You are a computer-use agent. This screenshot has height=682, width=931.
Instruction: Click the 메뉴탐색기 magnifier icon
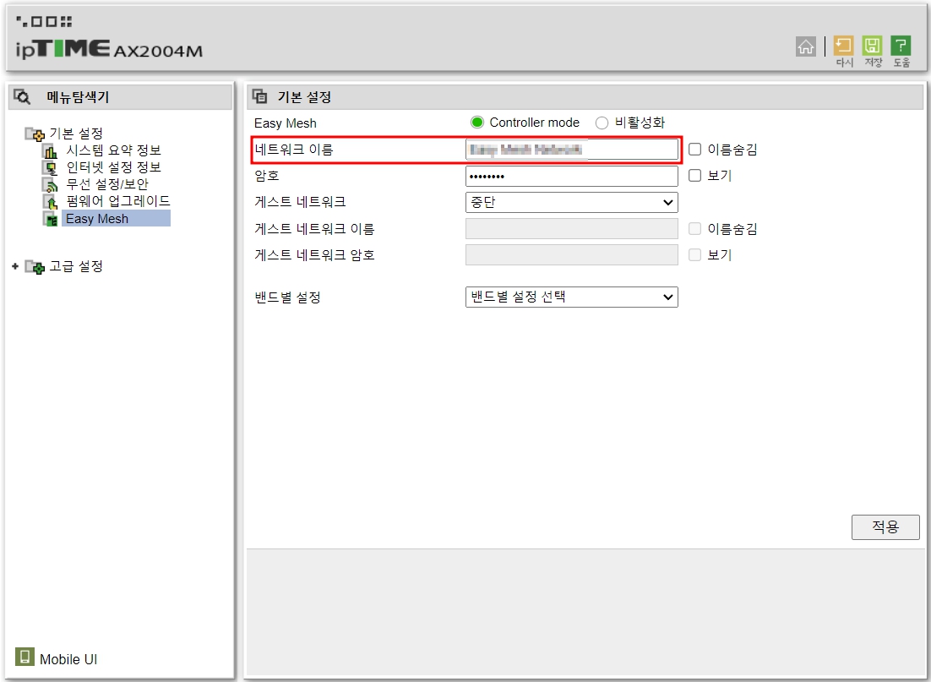(x=23, y=97)
